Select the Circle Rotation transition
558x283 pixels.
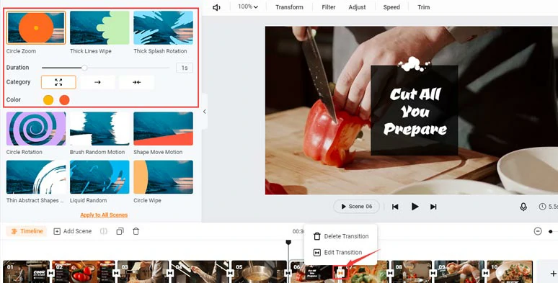coord(36,129)
